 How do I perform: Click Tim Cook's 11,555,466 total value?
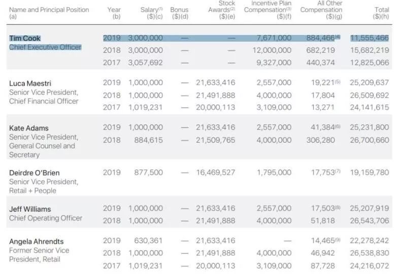[x=369, y=38]
